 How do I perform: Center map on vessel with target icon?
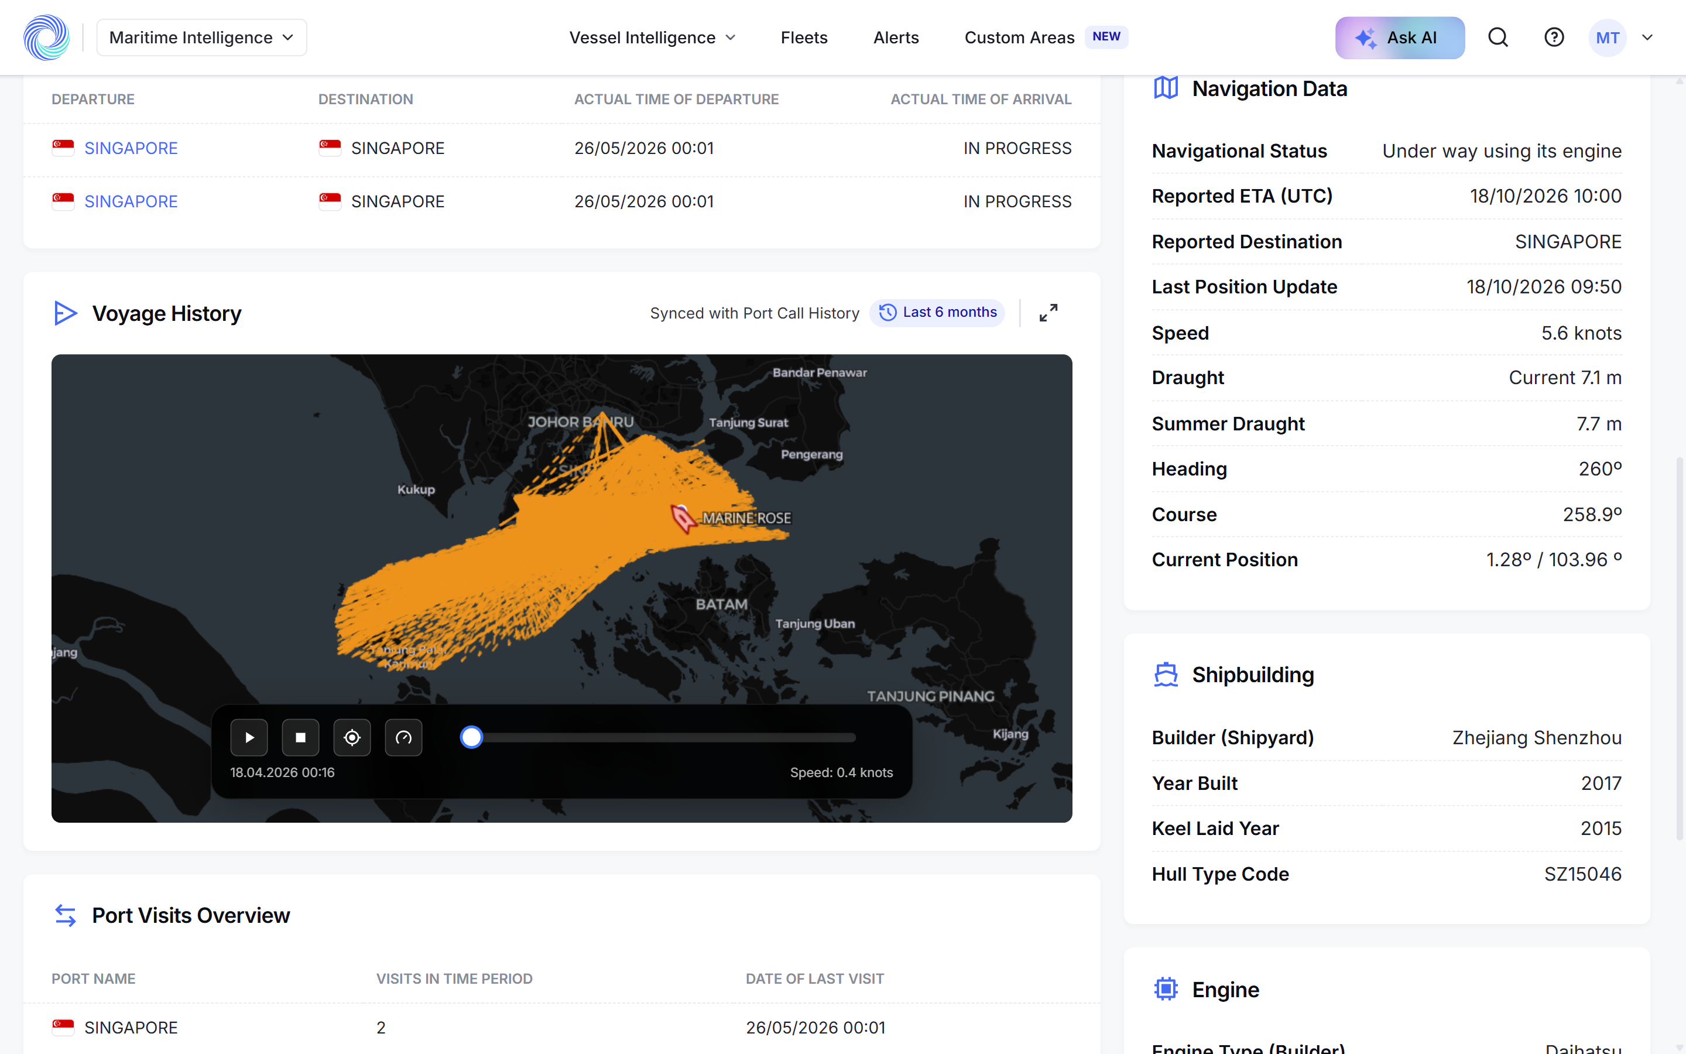[x=352, y=738]
